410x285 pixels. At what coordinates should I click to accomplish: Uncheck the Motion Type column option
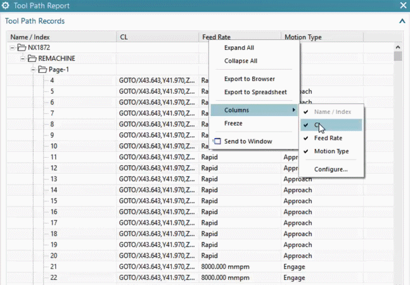[x=331, y=151]
